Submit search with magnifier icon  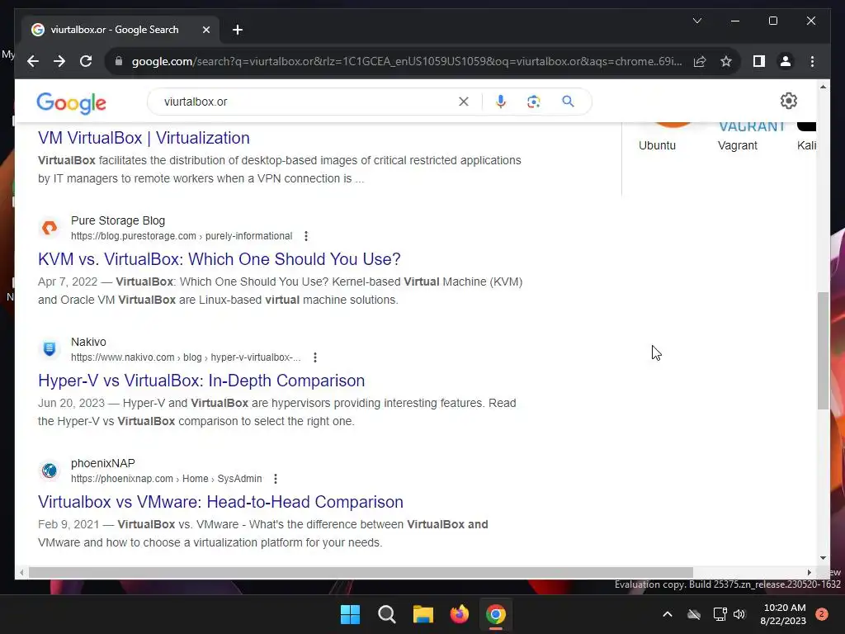[568, 102]
